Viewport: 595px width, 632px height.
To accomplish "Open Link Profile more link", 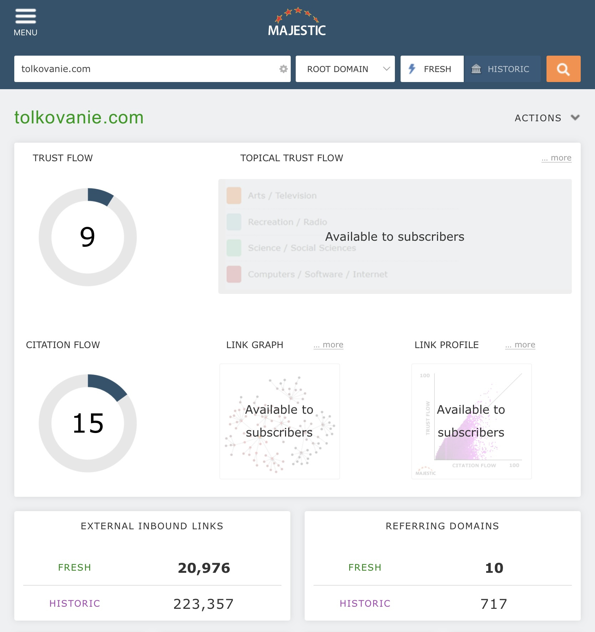I will pyautogui.click(x=520, y=345).
